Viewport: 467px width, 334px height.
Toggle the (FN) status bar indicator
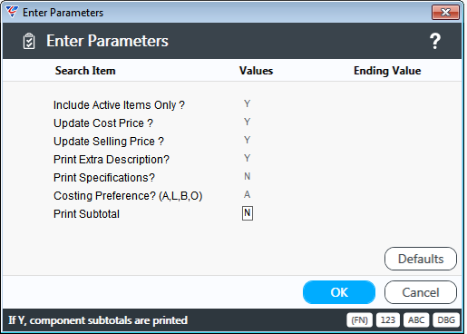[360, 320]
